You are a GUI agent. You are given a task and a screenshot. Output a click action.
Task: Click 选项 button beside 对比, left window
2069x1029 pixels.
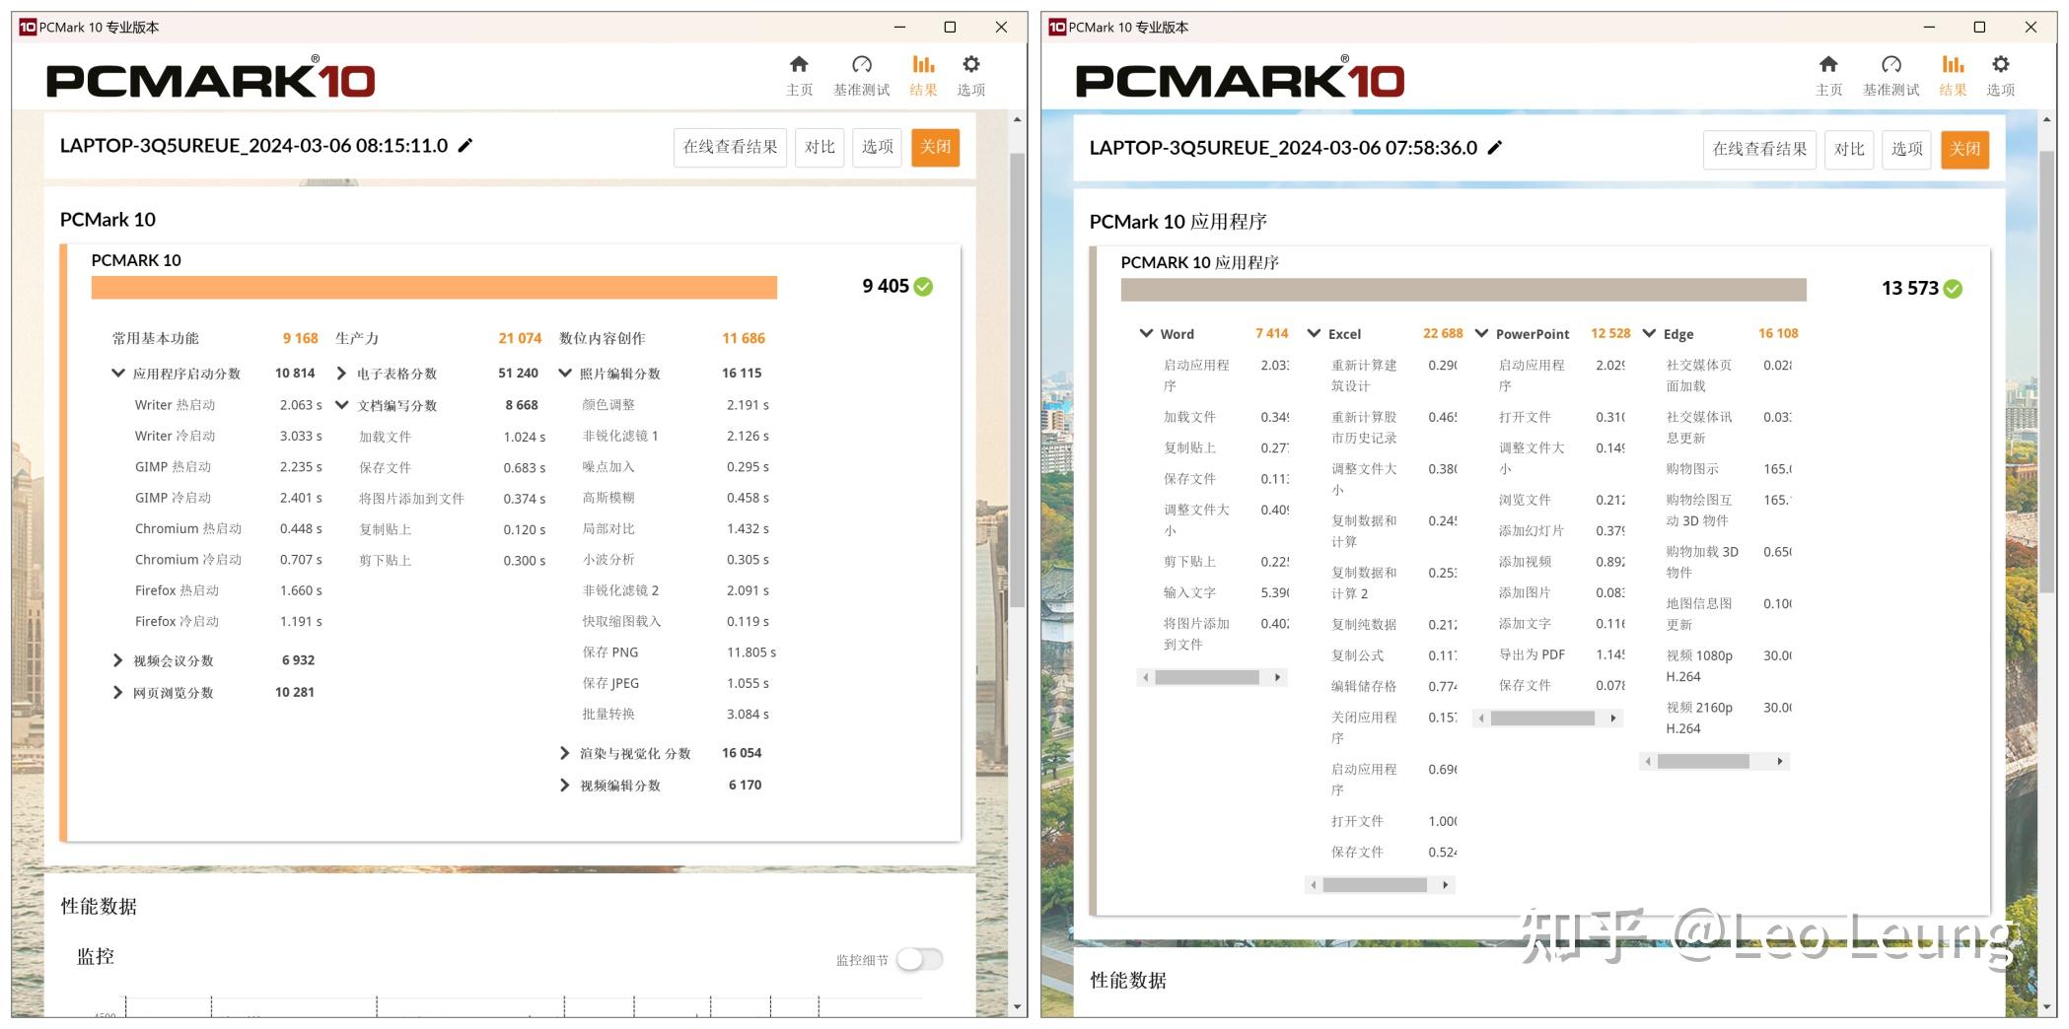[878, 147]
